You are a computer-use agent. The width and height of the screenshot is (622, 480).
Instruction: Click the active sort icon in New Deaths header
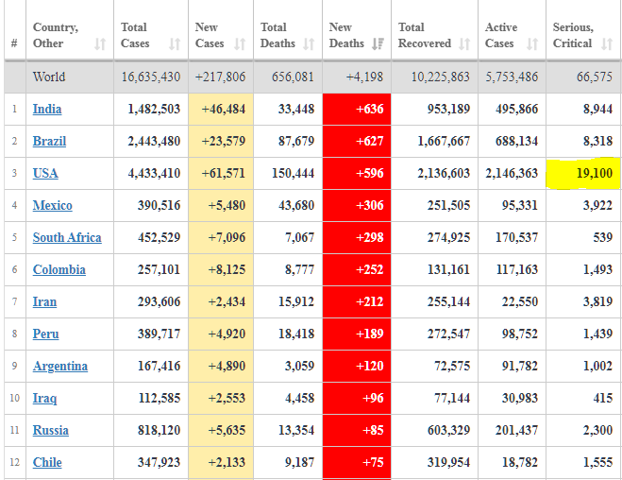click(378, 44)
